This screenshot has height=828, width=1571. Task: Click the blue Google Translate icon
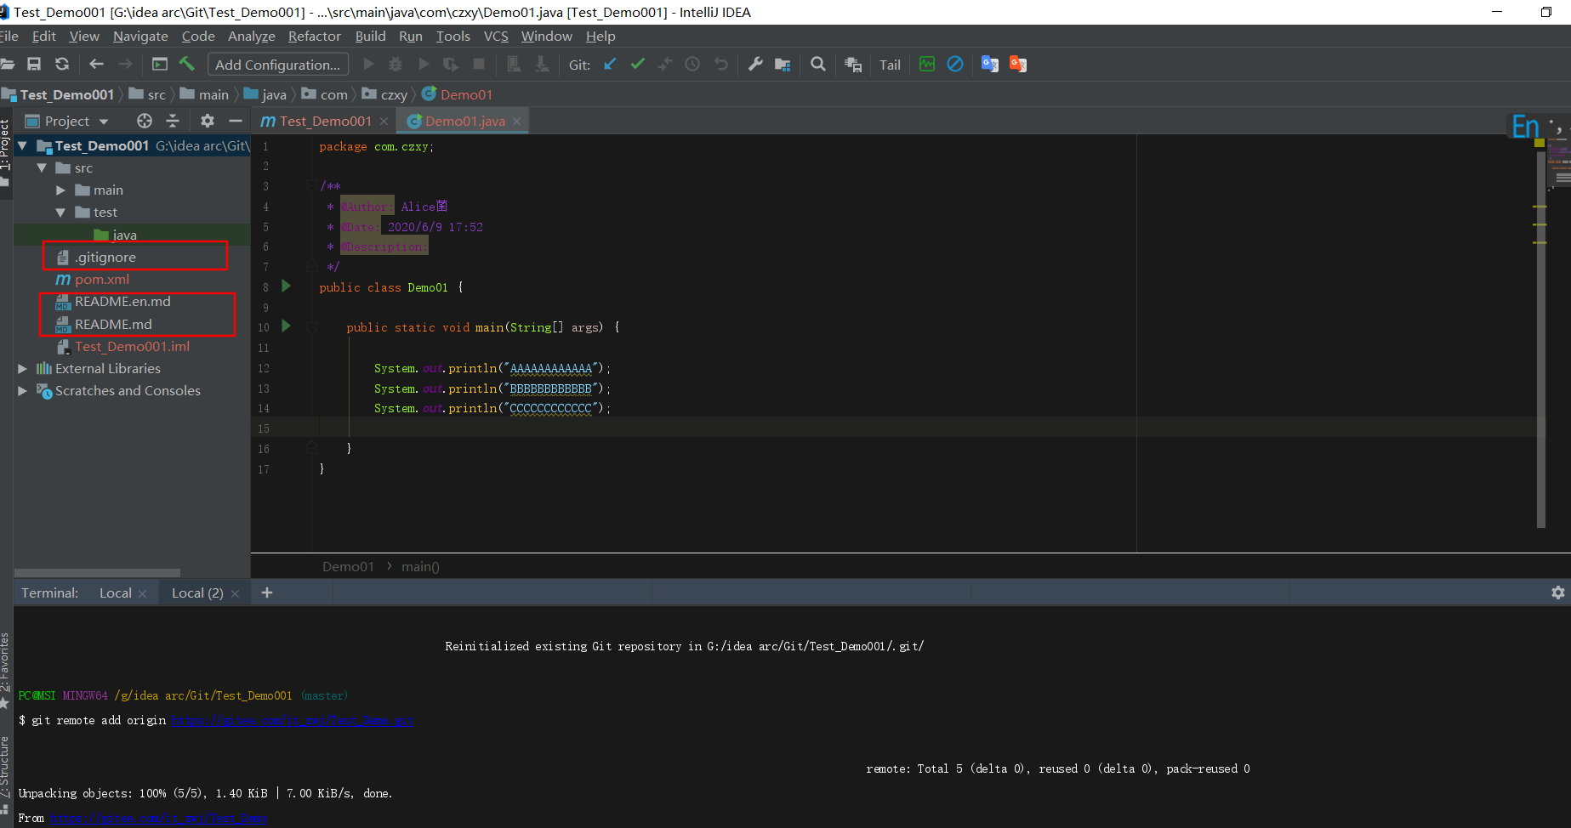990,64
